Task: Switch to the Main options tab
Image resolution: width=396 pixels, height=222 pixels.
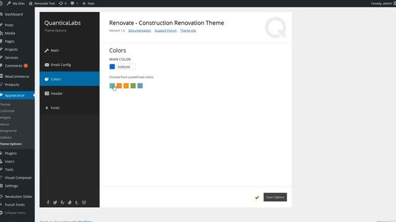Action: tap(69, 51)
